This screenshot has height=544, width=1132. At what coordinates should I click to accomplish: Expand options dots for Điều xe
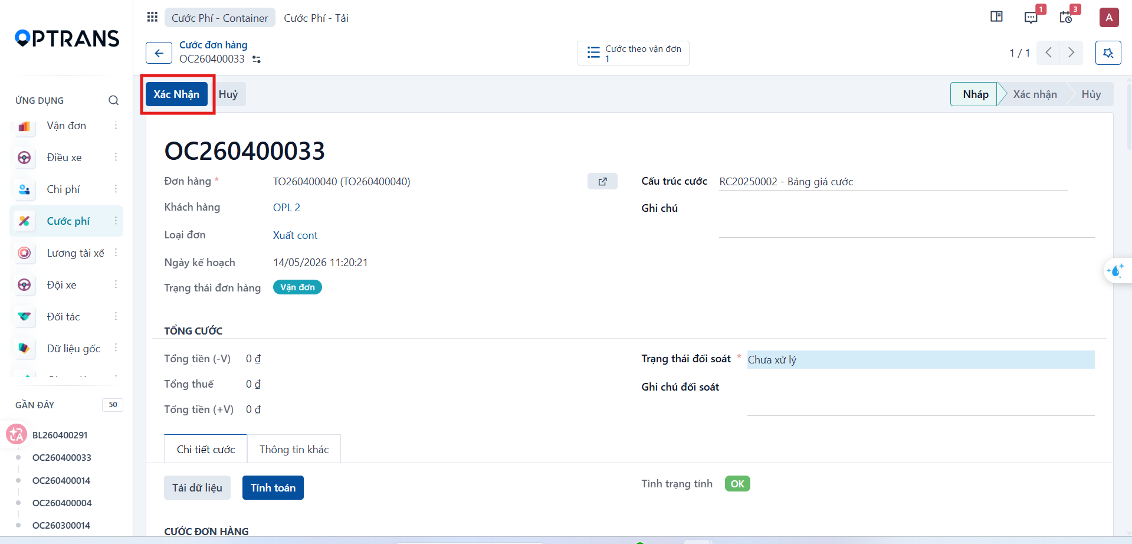(116, 157)
